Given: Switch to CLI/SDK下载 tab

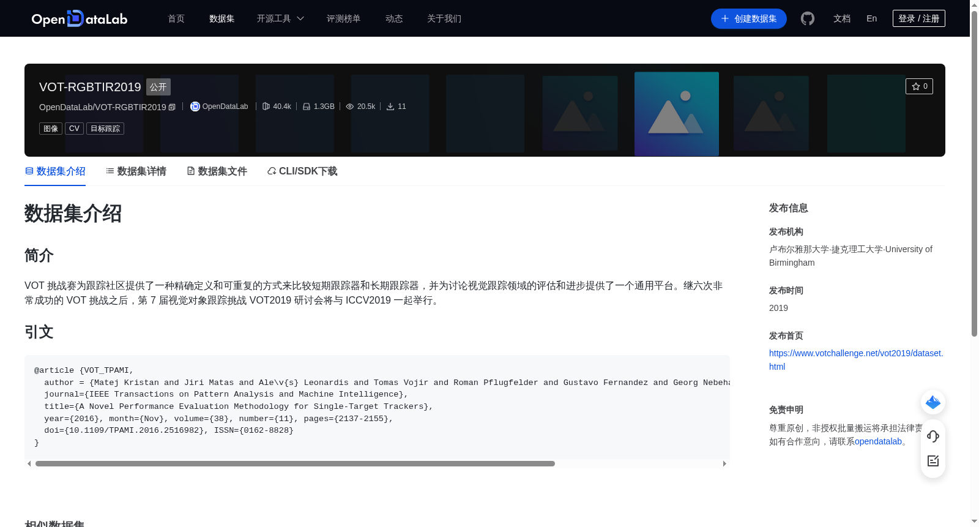Looking at the screenshot, I should coord(302,171).
